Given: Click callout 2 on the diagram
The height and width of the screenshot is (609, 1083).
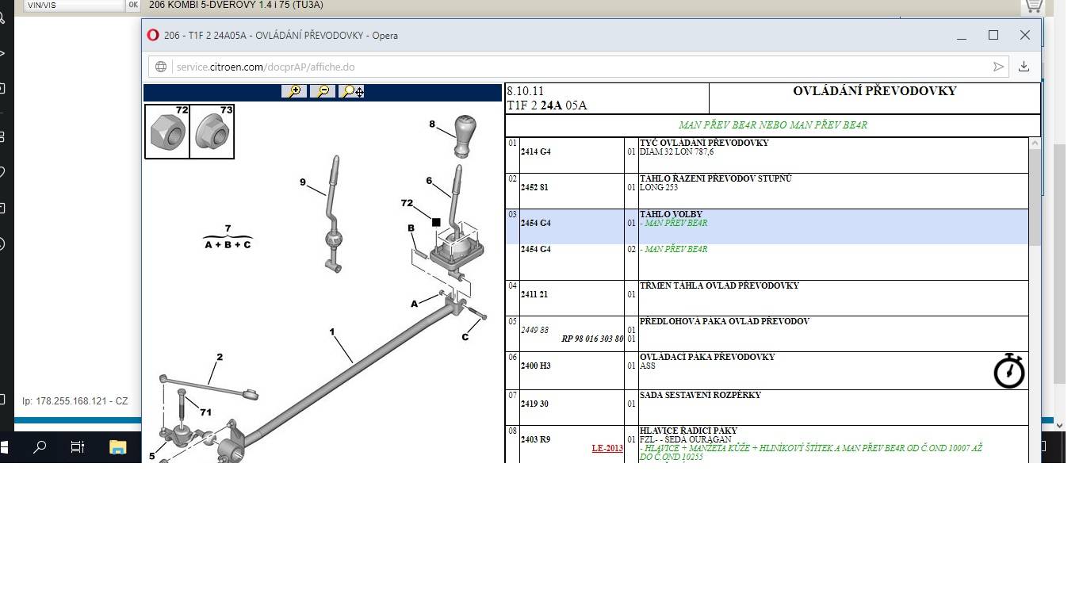Looking at the screenshot, I should pos(220,357).
